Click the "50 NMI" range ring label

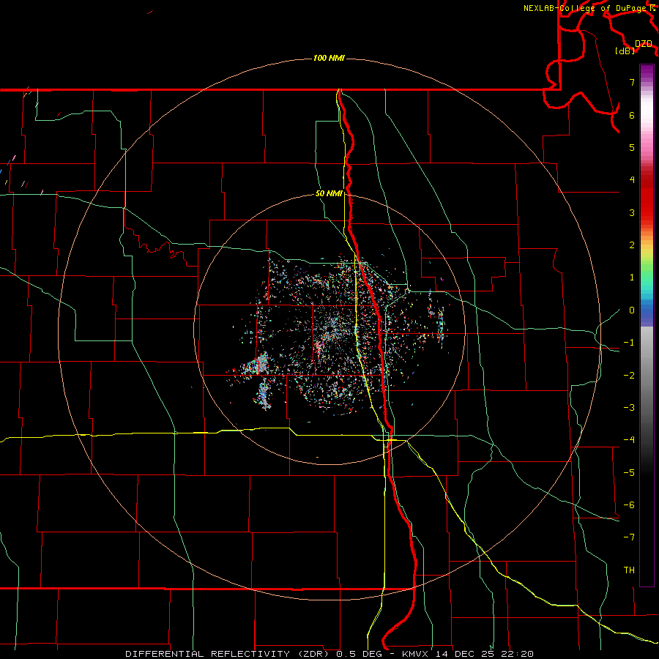[329, 194]
